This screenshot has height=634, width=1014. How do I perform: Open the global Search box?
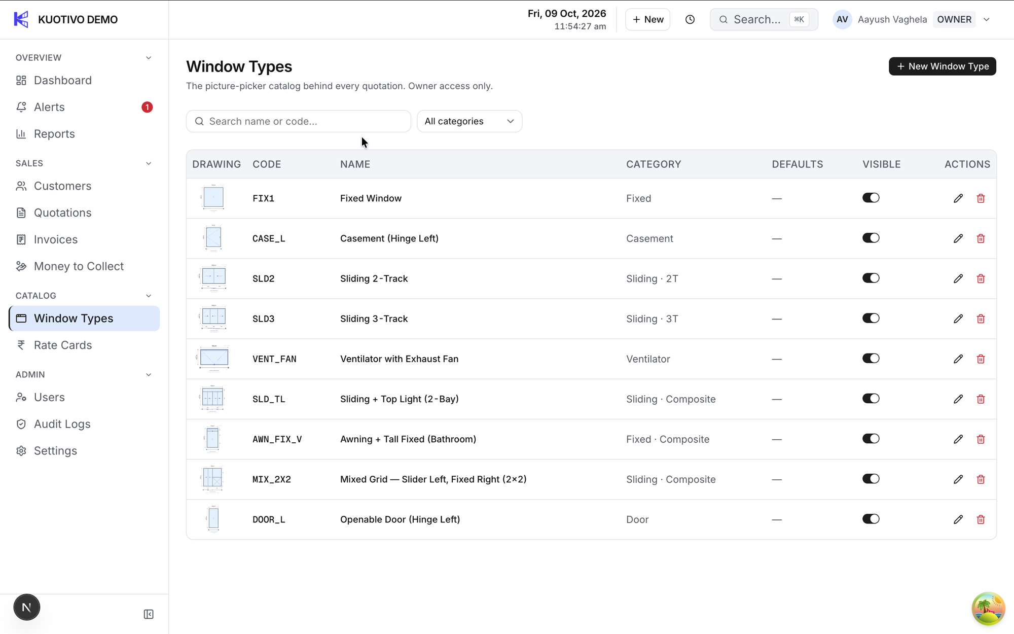pyautogui.click(x=764, y=19)
